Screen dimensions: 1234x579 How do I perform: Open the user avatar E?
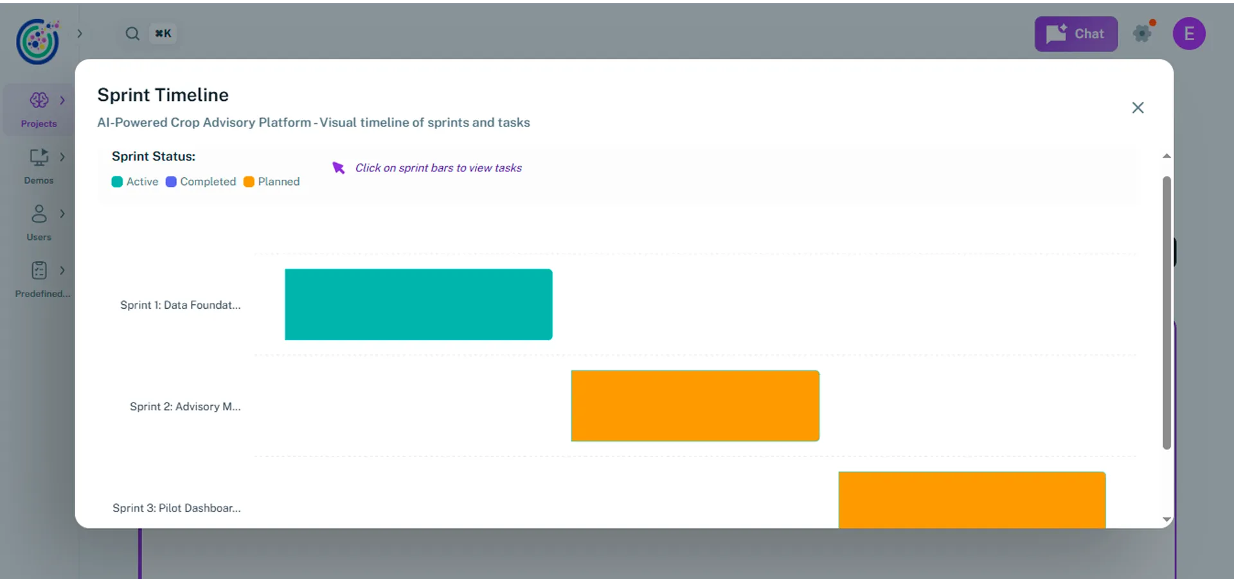click(x=1188, y=33)
